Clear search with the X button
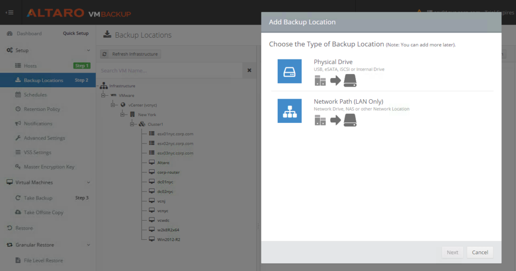The width and height of the screenshot is (516, 271). click(249, 71)
